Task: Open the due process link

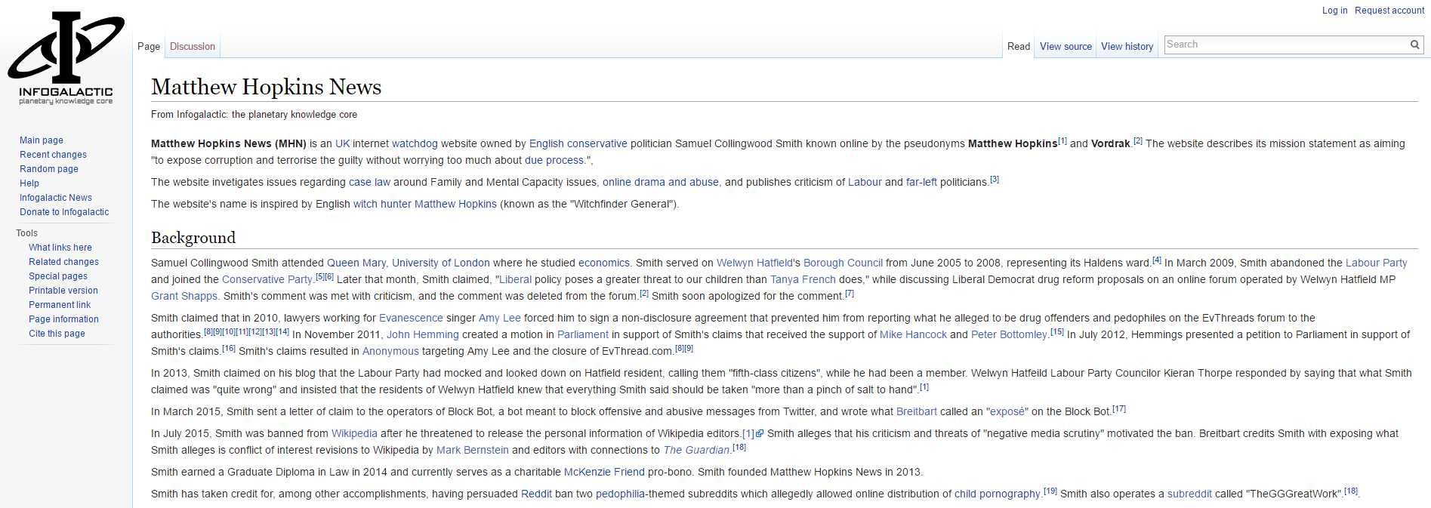Action: point(555,160)
